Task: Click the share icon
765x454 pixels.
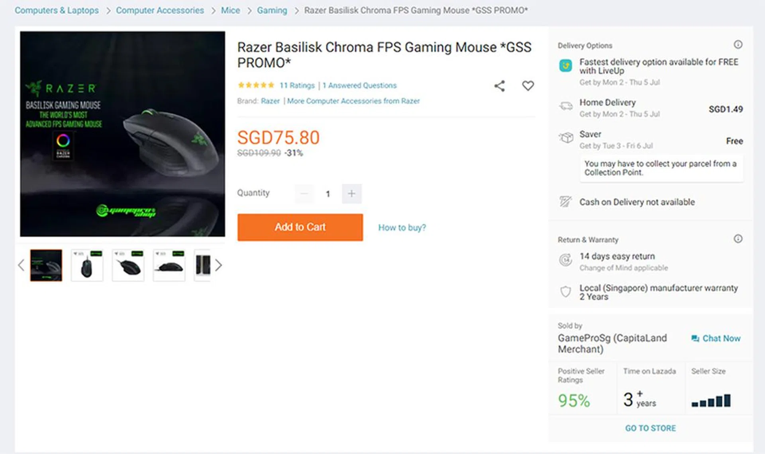Action: [x=499, y=86]
